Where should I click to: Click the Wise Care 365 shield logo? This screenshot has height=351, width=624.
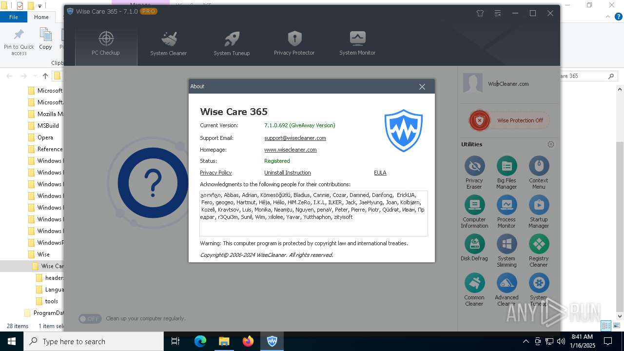404,130
